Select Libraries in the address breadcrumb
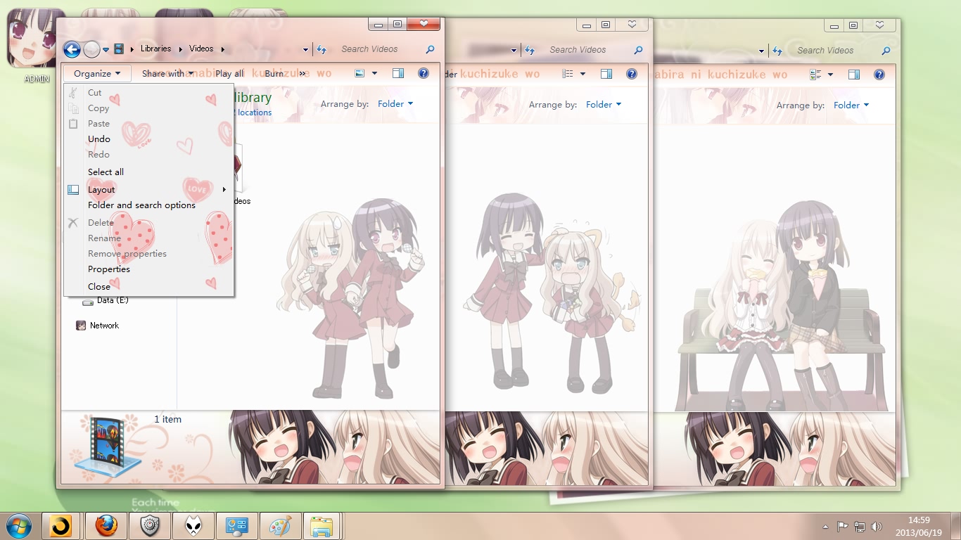The image size is (961, 540). (x=155, y=49)
